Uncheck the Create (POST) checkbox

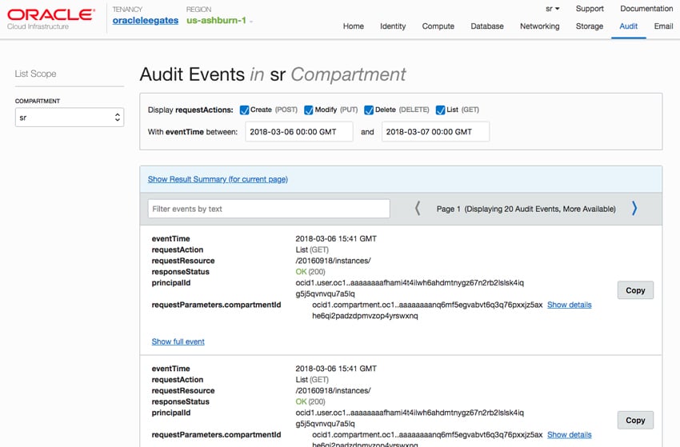click(x=244, y=110)
